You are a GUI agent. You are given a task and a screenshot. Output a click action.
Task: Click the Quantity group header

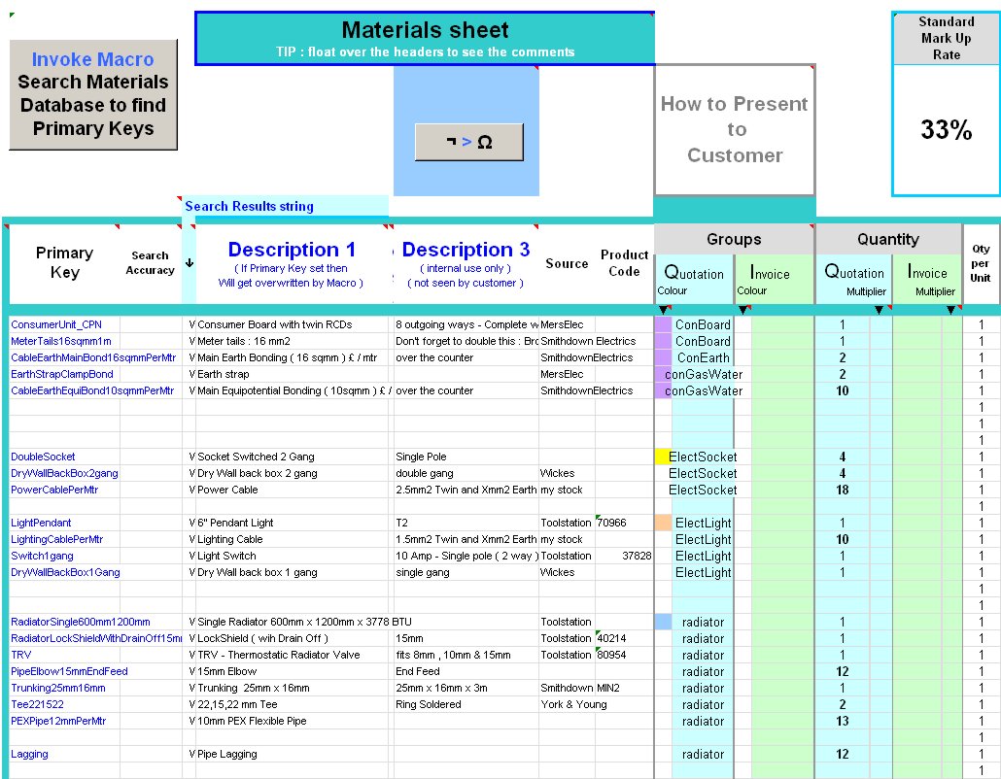tap(888, 239)
